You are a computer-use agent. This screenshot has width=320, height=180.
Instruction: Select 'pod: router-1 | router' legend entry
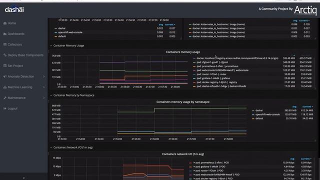(x=211, y=74)
